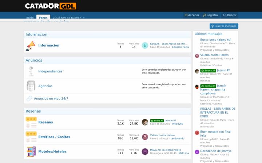Click the avatar in the Reseñas forum row
The height and width of the screenshot is (163, 262).
(145, 122)
